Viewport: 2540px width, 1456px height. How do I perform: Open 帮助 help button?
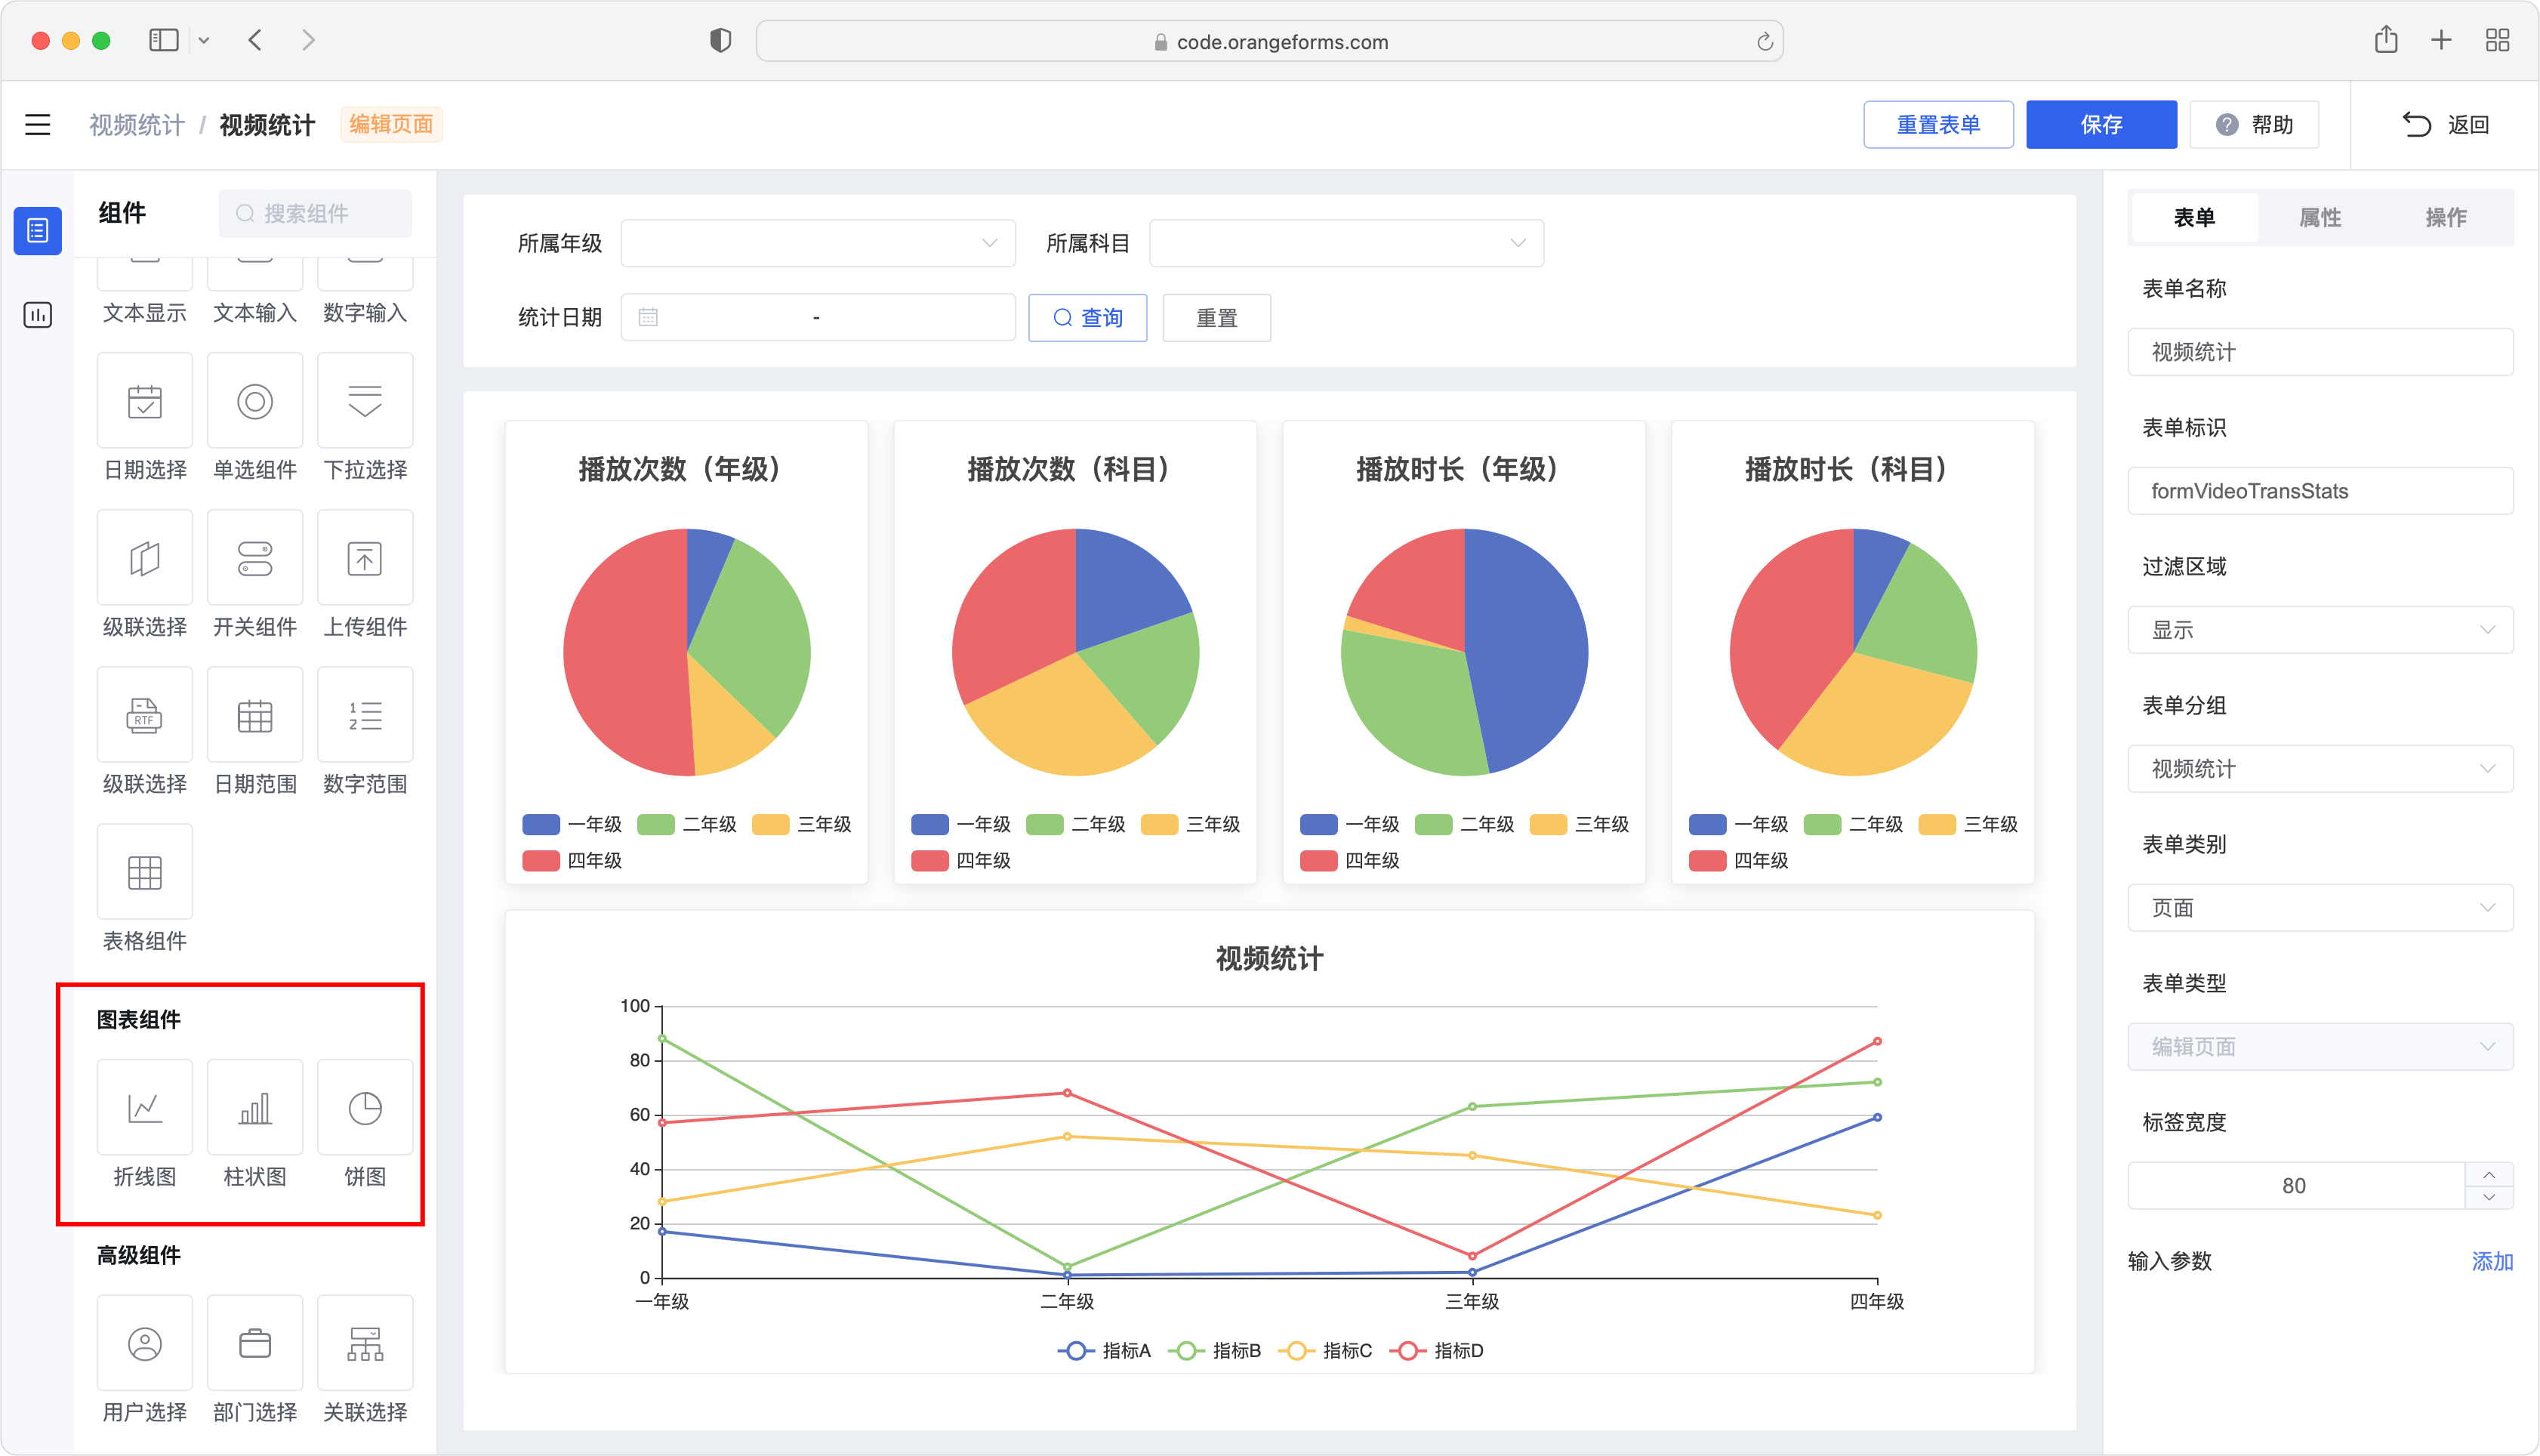2254,124
